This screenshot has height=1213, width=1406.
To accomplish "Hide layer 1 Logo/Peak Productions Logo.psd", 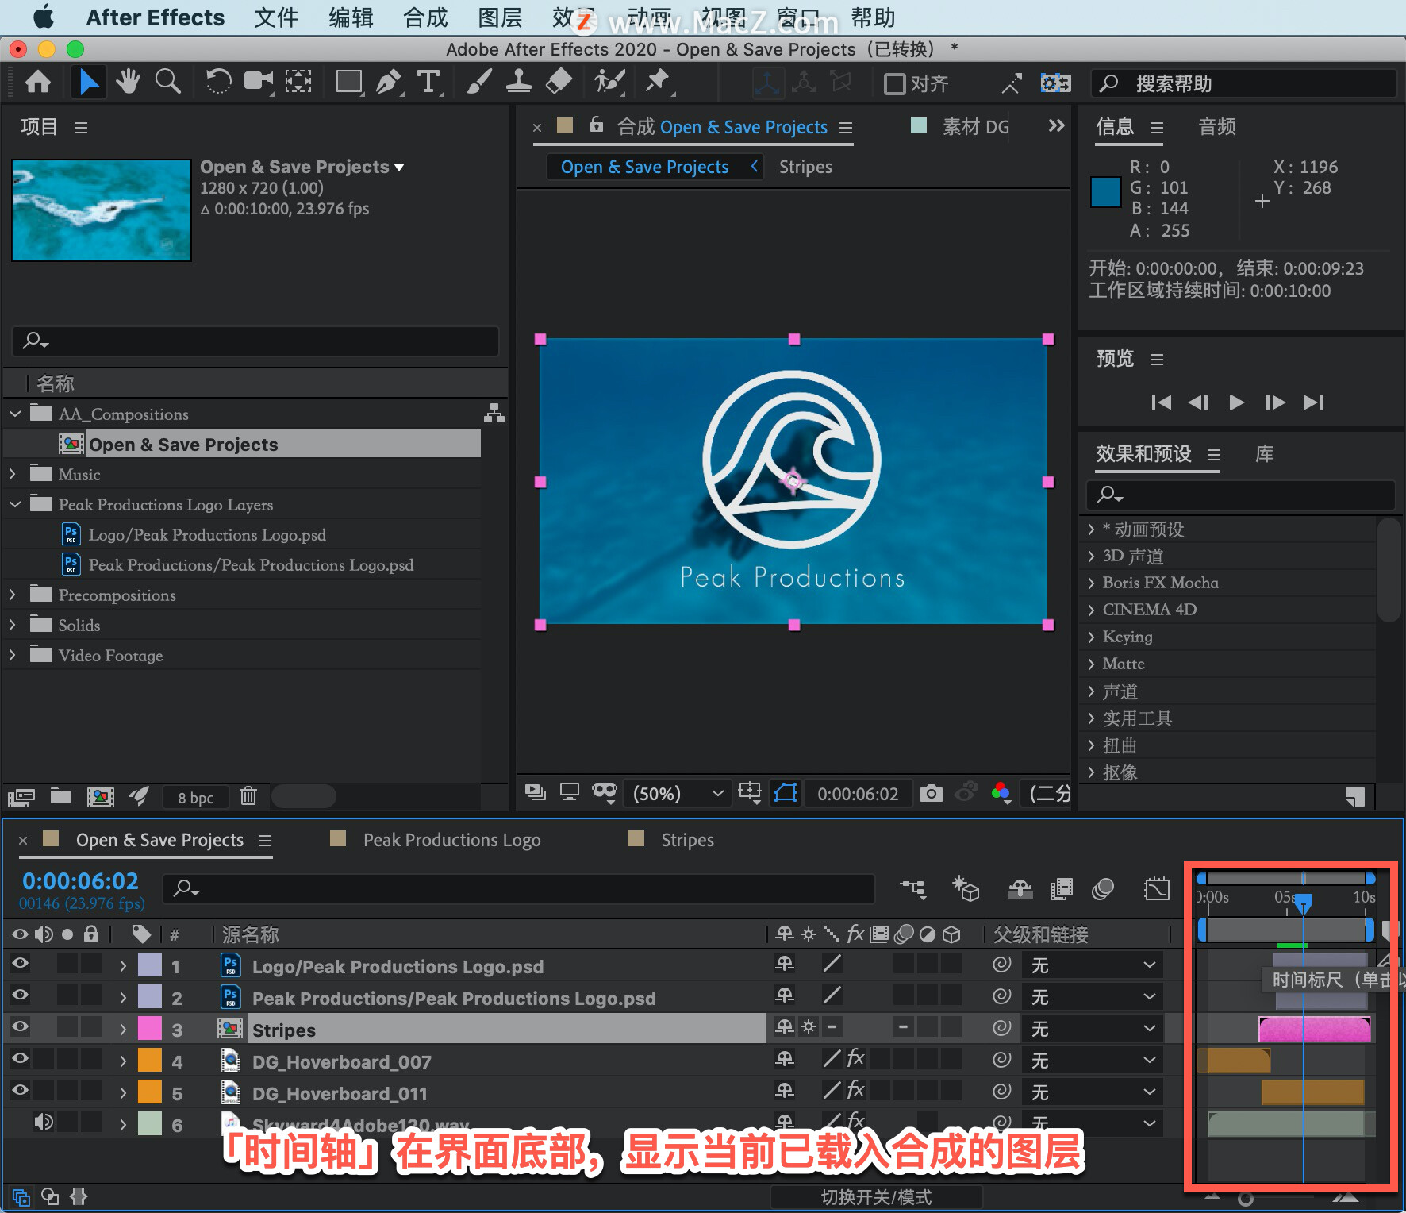I will pyautogui.click(x=21, y=964).
